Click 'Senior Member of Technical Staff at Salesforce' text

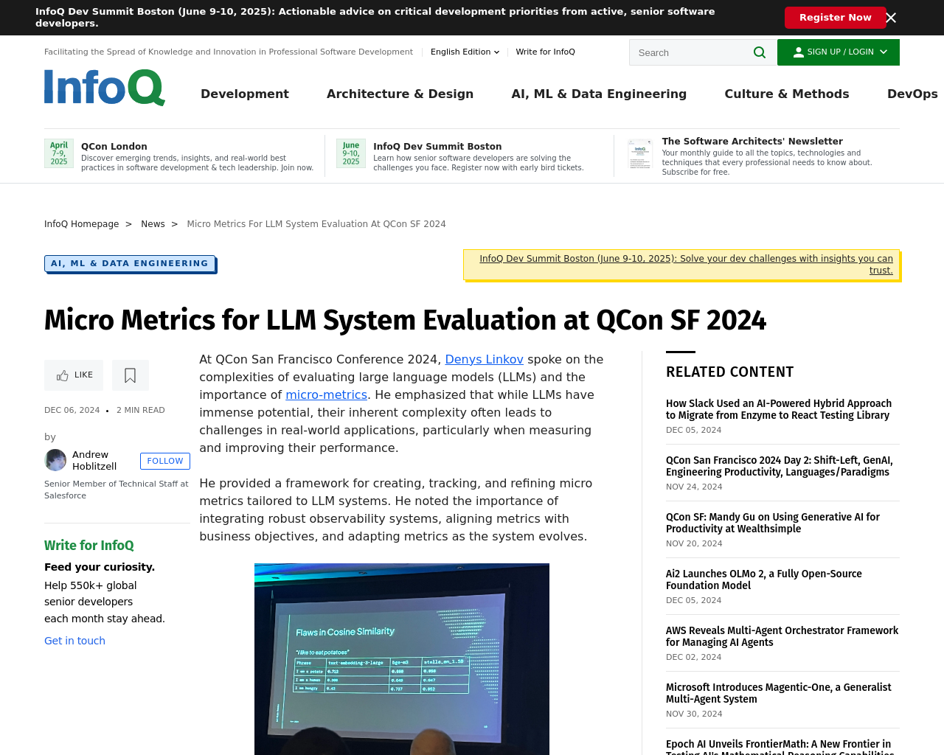click(117, 490)
